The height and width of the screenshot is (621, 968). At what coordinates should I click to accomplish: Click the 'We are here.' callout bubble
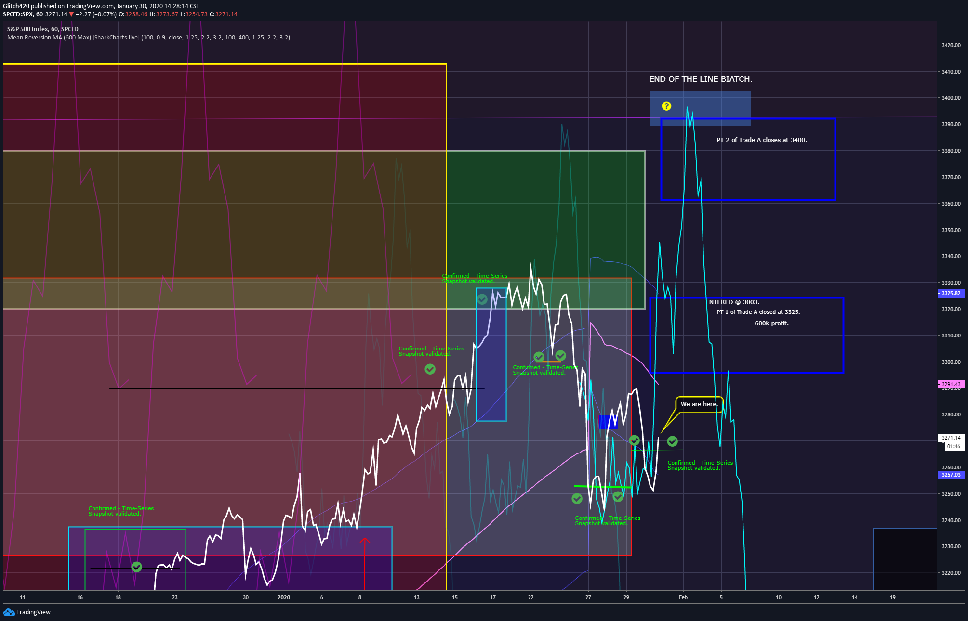click(699, 404)
